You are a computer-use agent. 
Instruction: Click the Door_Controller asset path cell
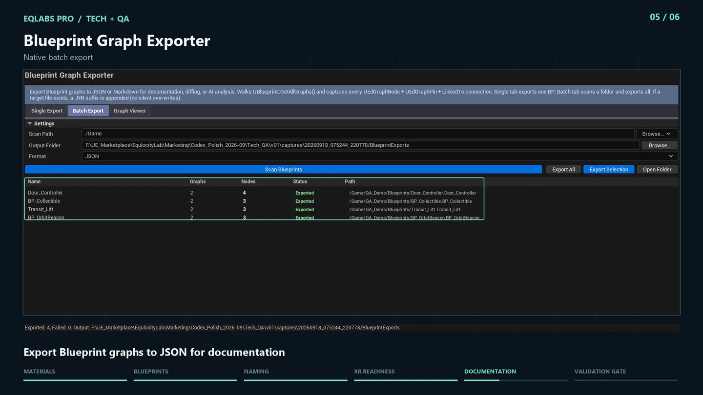(413, 193)
